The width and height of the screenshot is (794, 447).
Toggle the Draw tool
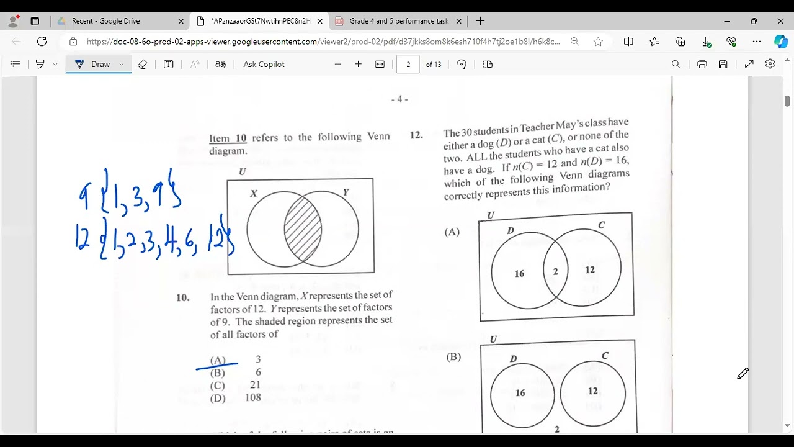coord(92,64)
